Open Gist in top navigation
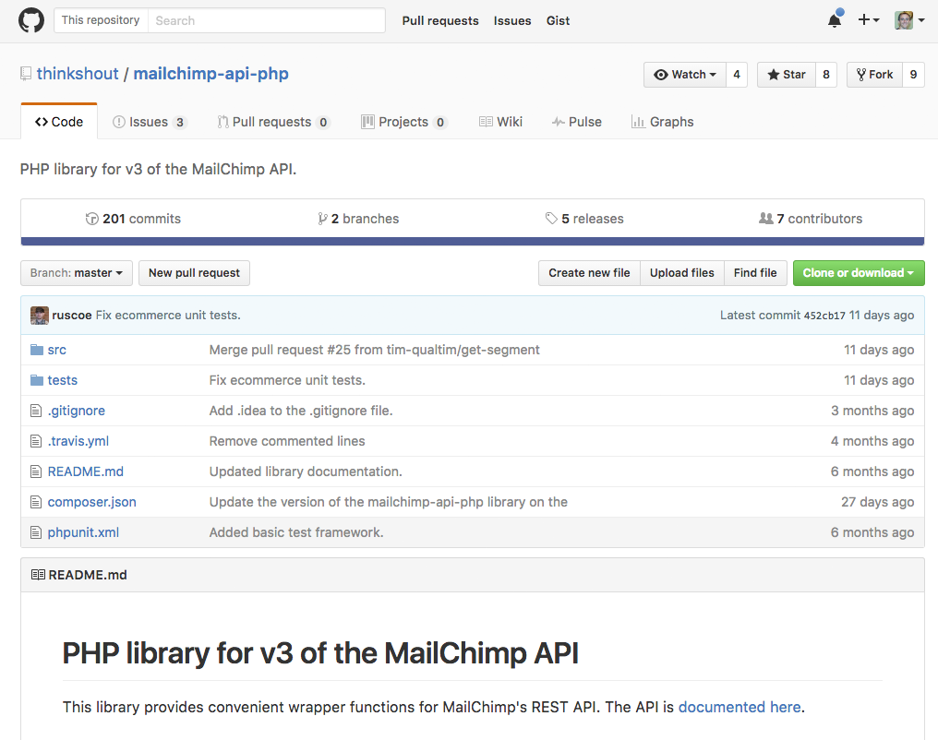Image resolution: width=938 pixels, height=740 pixels. 558,21
